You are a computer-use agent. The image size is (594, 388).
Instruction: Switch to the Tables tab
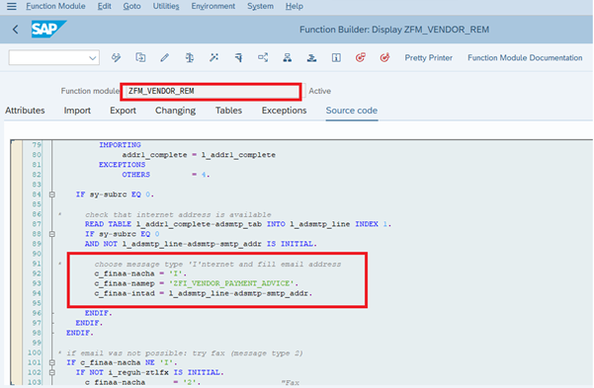pos(229,111)
